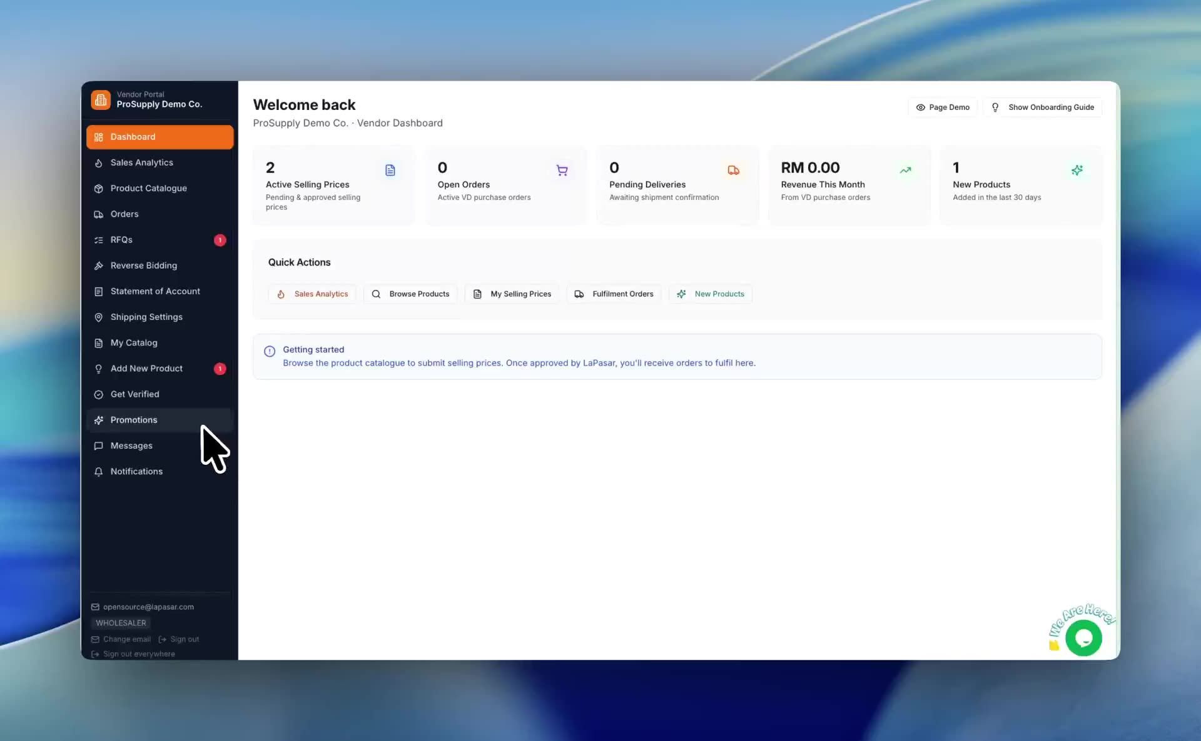
Task: Go to Sales Analytics in the sidebar
Action: coord(160,162)
